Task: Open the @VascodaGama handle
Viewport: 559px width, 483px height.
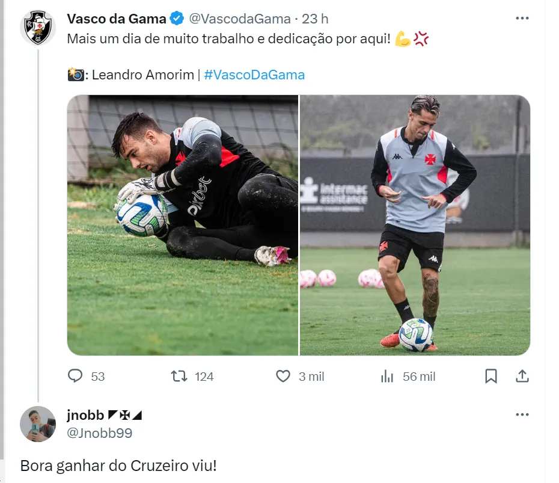Action: (x=240, y=19)
